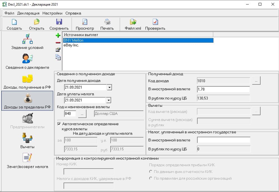Select the Доходы за пределами РФ section
Image resolution: width=279 pixels, height=192 pixels.
tap(27, 101)
